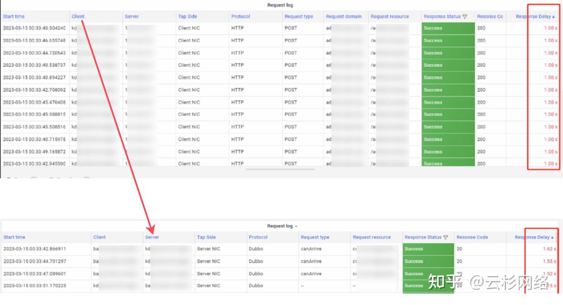Screen dimensions: 563x305
Task: Click the Request resource header in lower table
Action: 372,237
